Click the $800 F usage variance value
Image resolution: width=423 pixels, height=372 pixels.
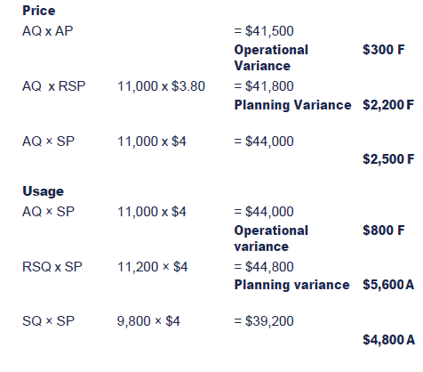pyautogui.click(x=384, y=230)
